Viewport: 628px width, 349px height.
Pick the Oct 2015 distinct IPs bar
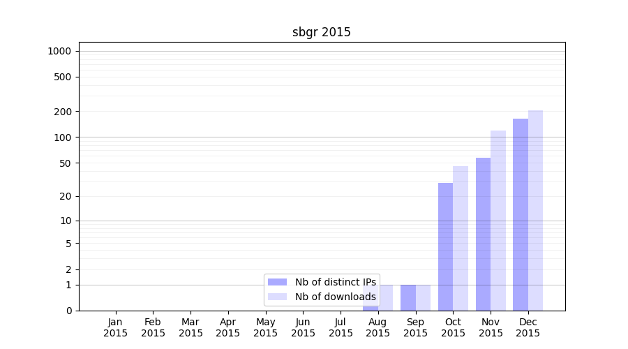pyautogui.click(x=445, y=246)
